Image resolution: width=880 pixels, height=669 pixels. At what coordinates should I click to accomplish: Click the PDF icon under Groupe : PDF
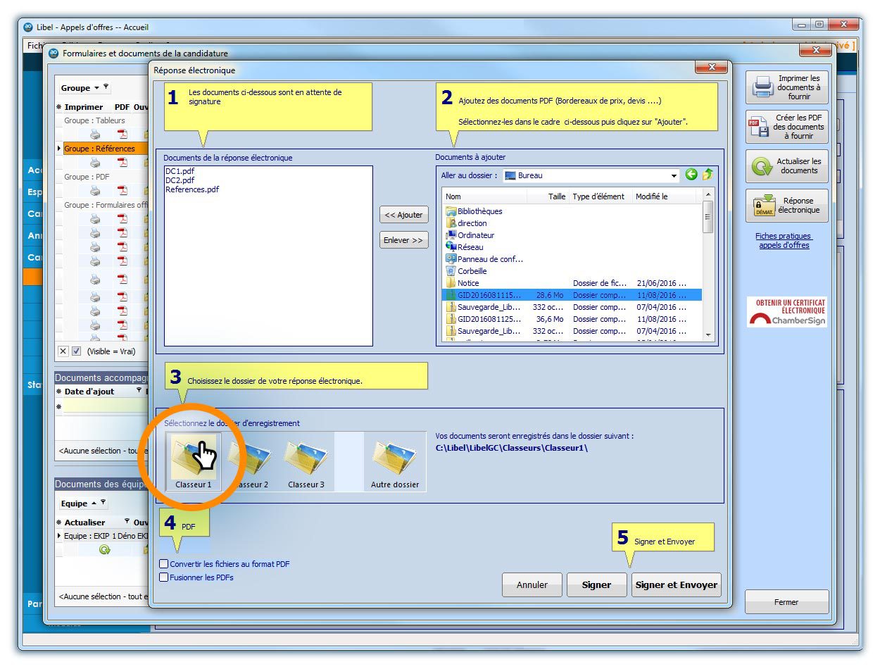tap(122, 191)
